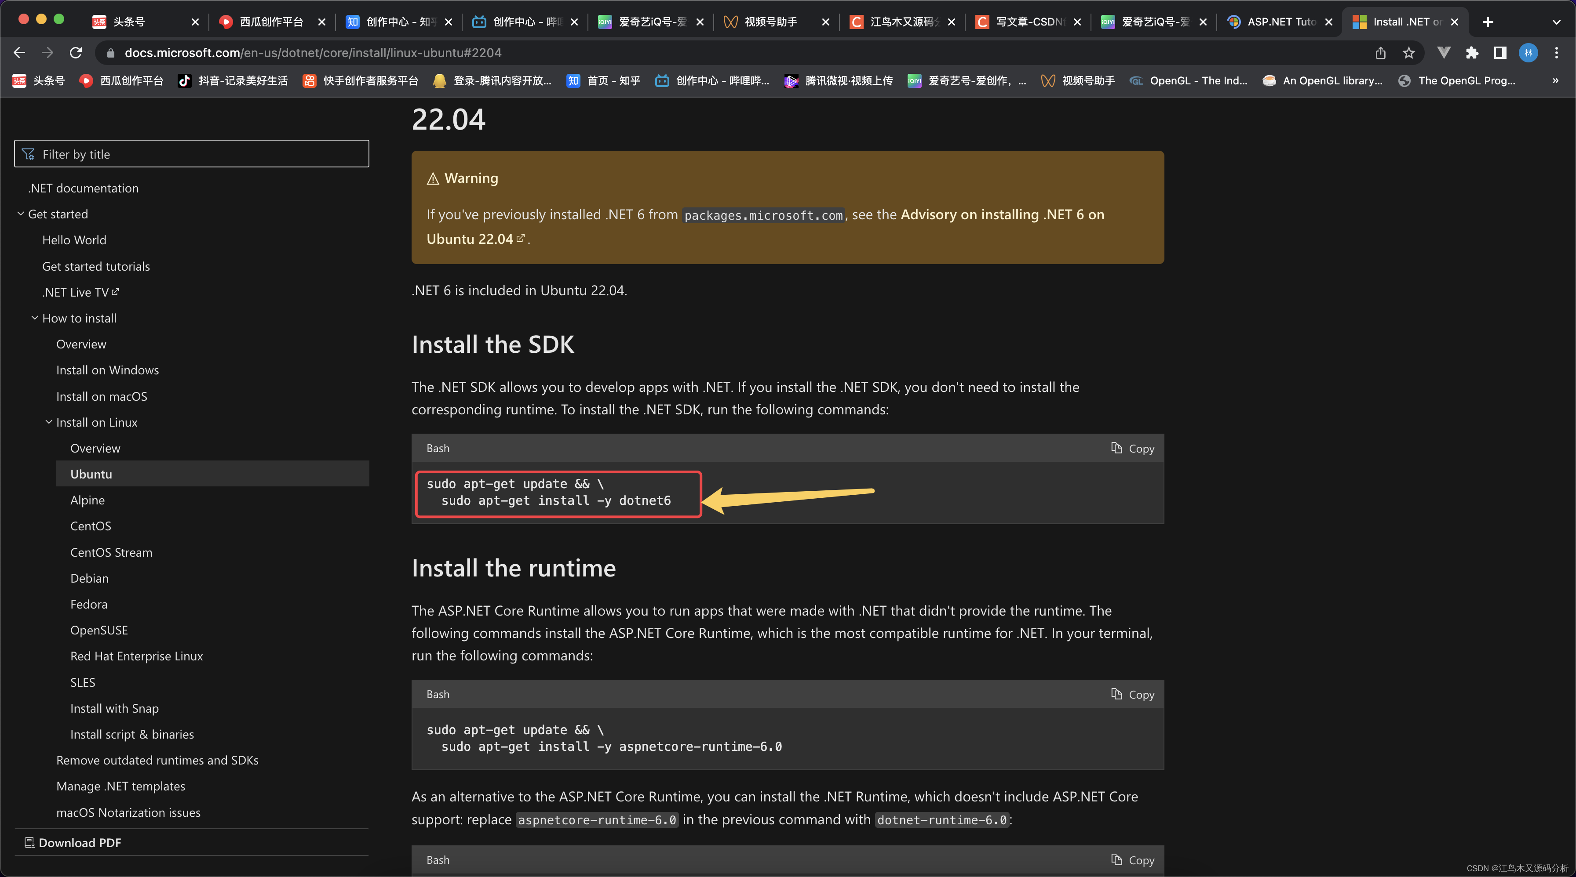Click the Chrome profile avatar

point(1528,53)
